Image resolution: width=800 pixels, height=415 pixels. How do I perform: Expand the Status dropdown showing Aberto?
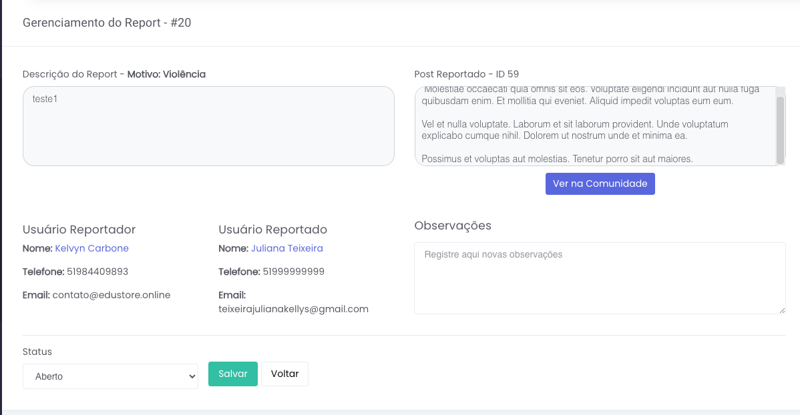click(110, 376)
